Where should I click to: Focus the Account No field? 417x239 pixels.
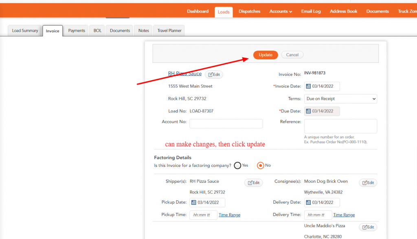pyautogui.click(x=226, y=124)
